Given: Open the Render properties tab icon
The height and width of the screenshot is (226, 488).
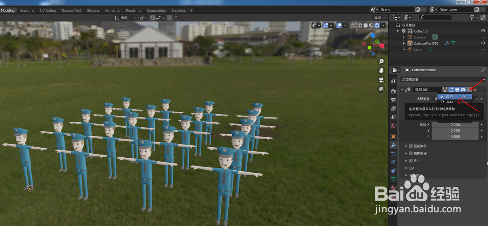Looking at the screenshot, I should 393,91.
